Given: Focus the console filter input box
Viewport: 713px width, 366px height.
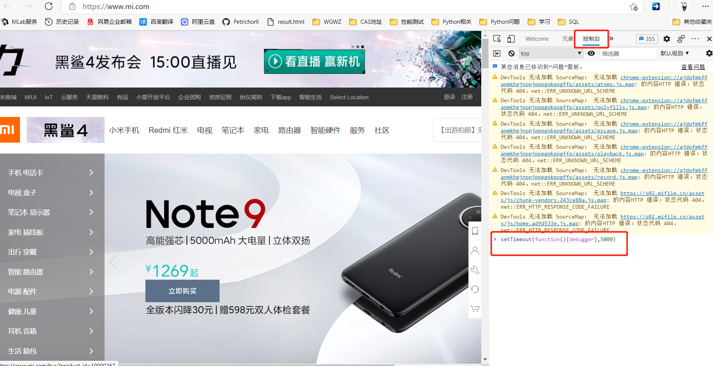Looking at the screenshot, I should [628, 54].
